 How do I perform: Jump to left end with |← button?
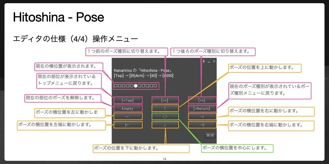click(128, 125)
